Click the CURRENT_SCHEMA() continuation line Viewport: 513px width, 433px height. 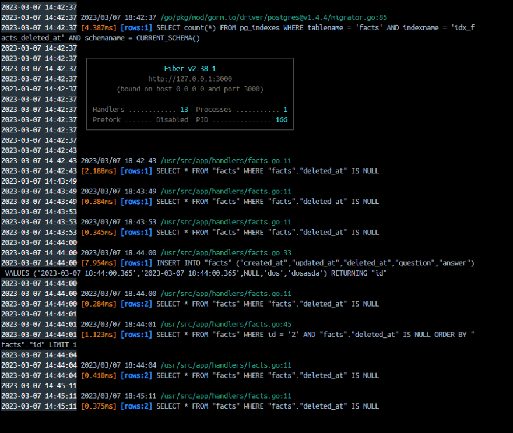click(100, 38)
